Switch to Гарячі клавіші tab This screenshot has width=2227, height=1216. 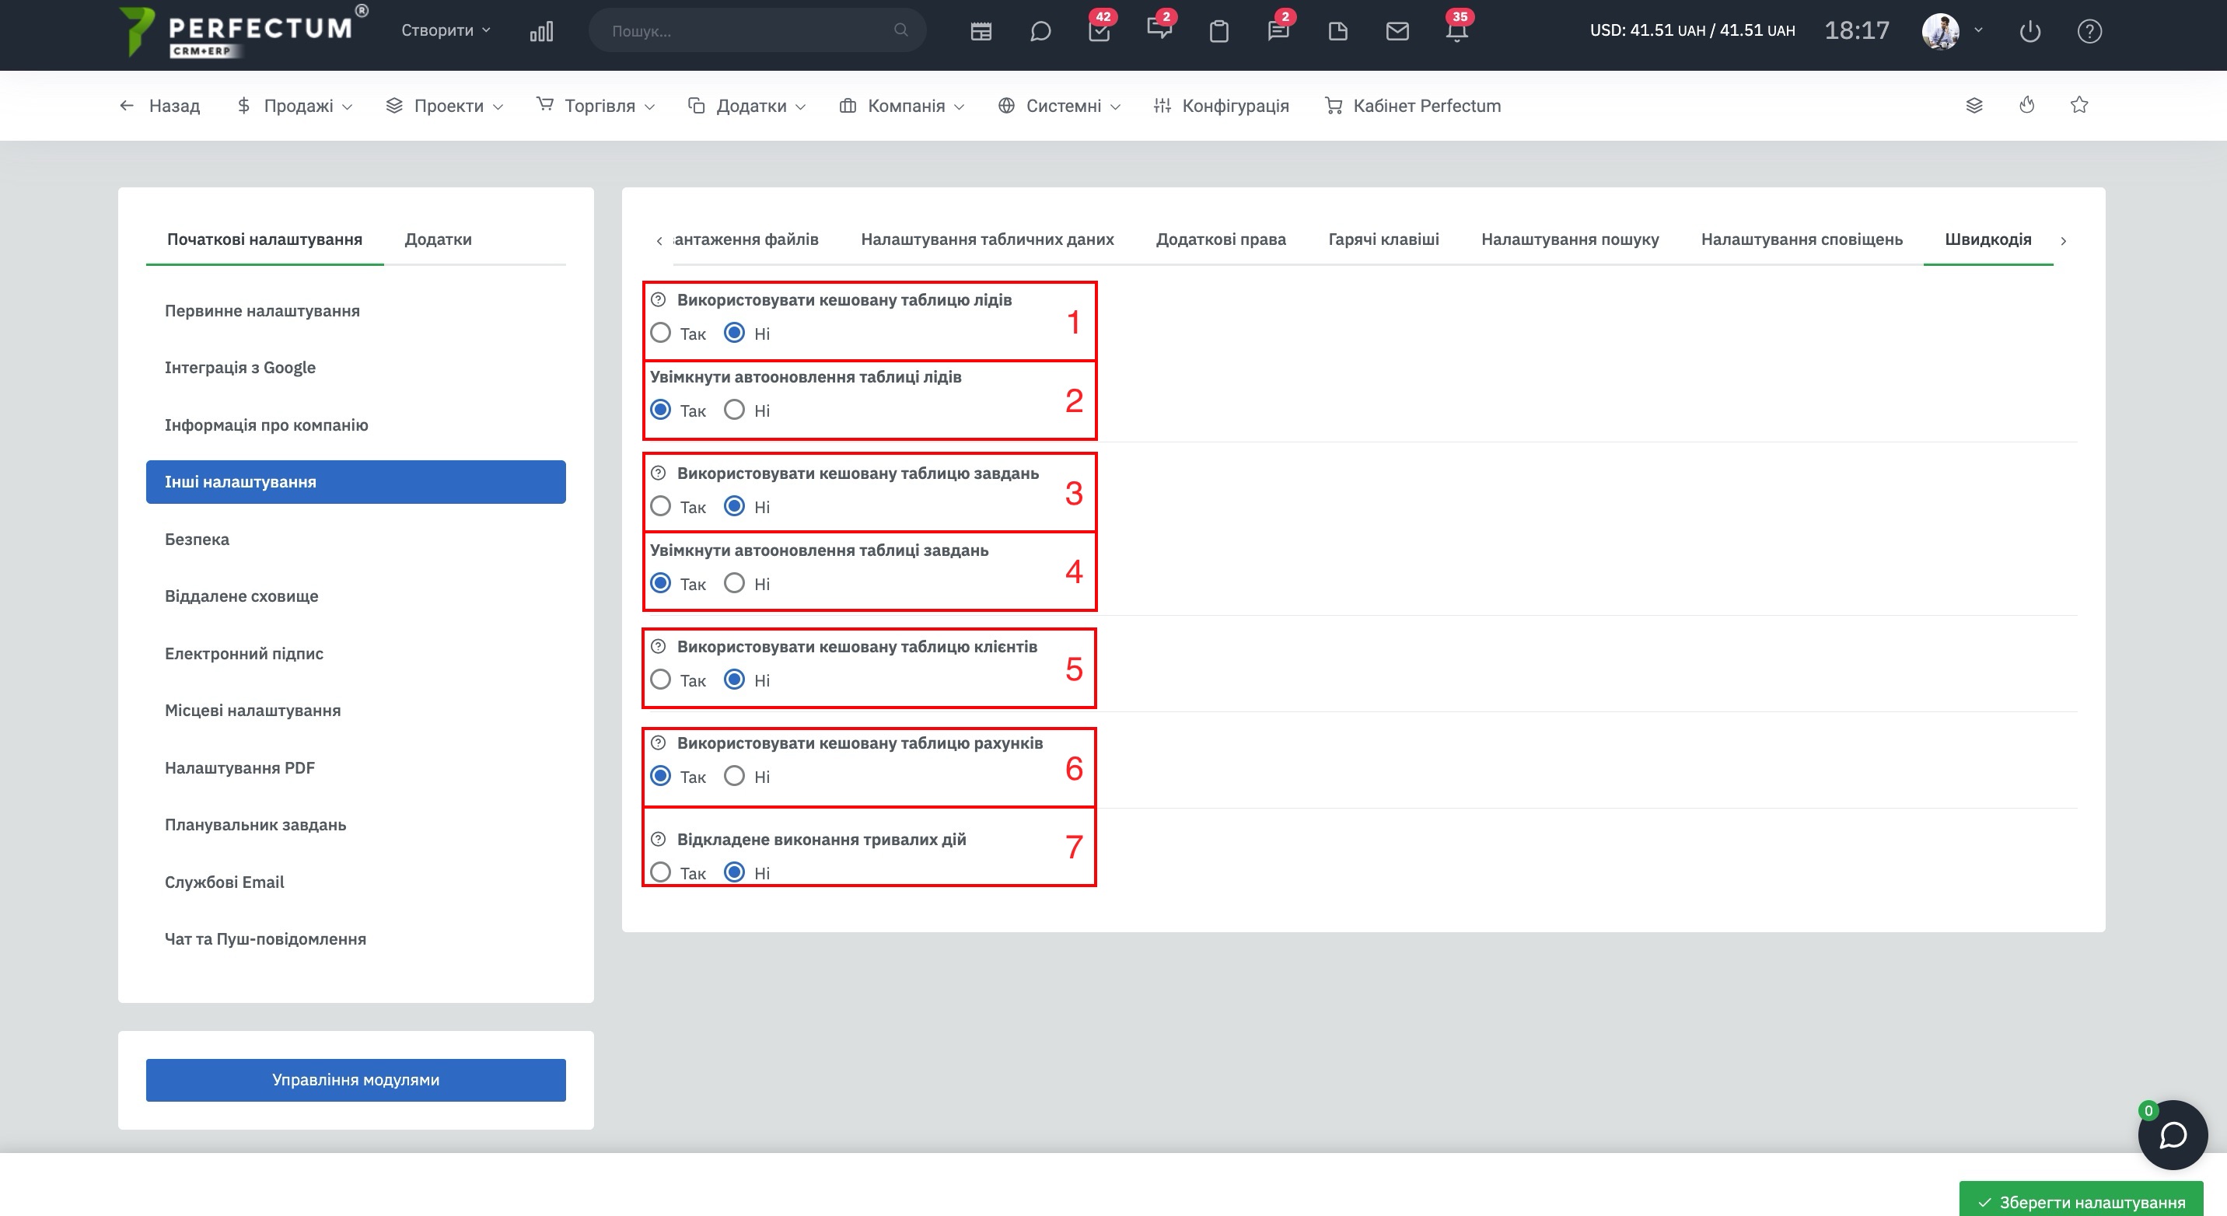[x=1383, y=239]
